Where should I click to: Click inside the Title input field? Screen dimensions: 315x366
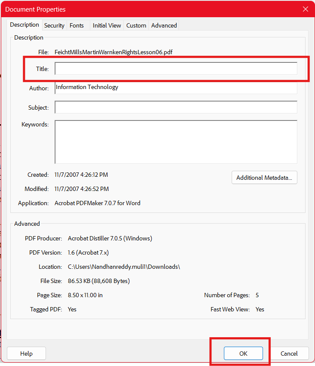(176, 68)
